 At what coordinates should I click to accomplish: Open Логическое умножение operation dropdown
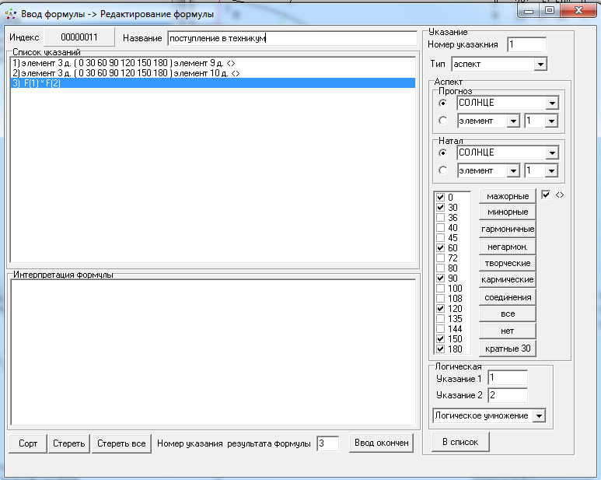tap(539, 416)
